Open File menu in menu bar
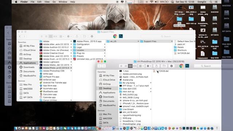This screenshot has width=233, height=131. pyautogui.click(x=32, y=2)
